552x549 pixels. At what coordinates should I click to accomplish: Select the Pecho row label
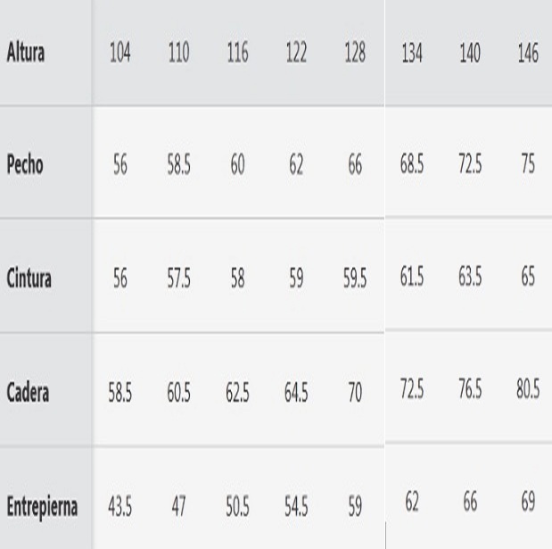(25, 167)
